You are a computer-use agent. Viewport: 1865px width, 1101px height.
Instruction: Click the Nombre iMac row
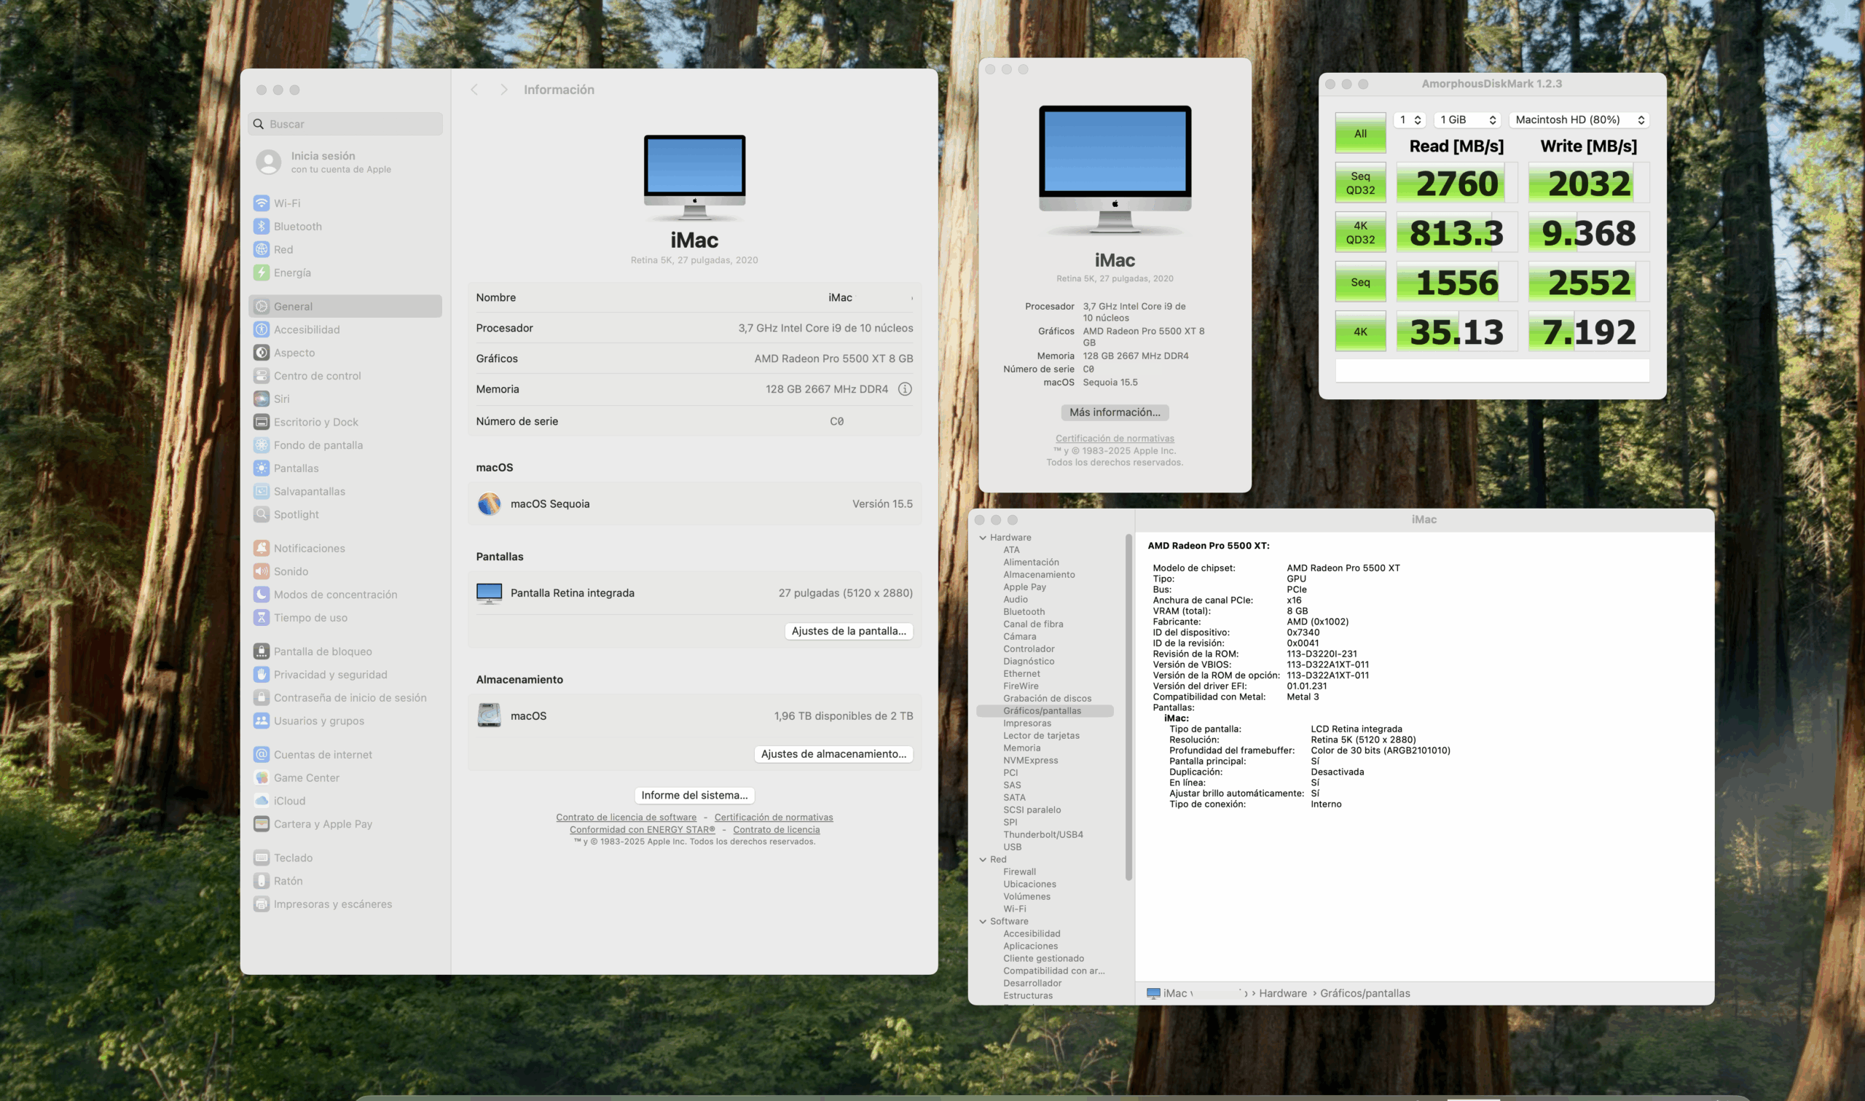coord(694,297)
